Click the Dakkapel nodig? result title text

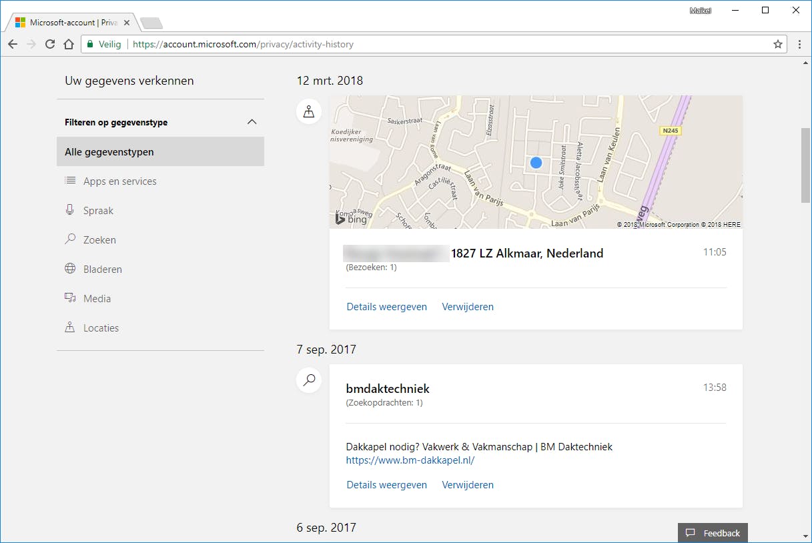pyautogui.click(x=479, y=447)
